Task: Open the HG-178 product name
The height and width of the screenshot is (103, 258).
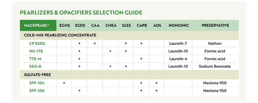Action: click(36, 51)
